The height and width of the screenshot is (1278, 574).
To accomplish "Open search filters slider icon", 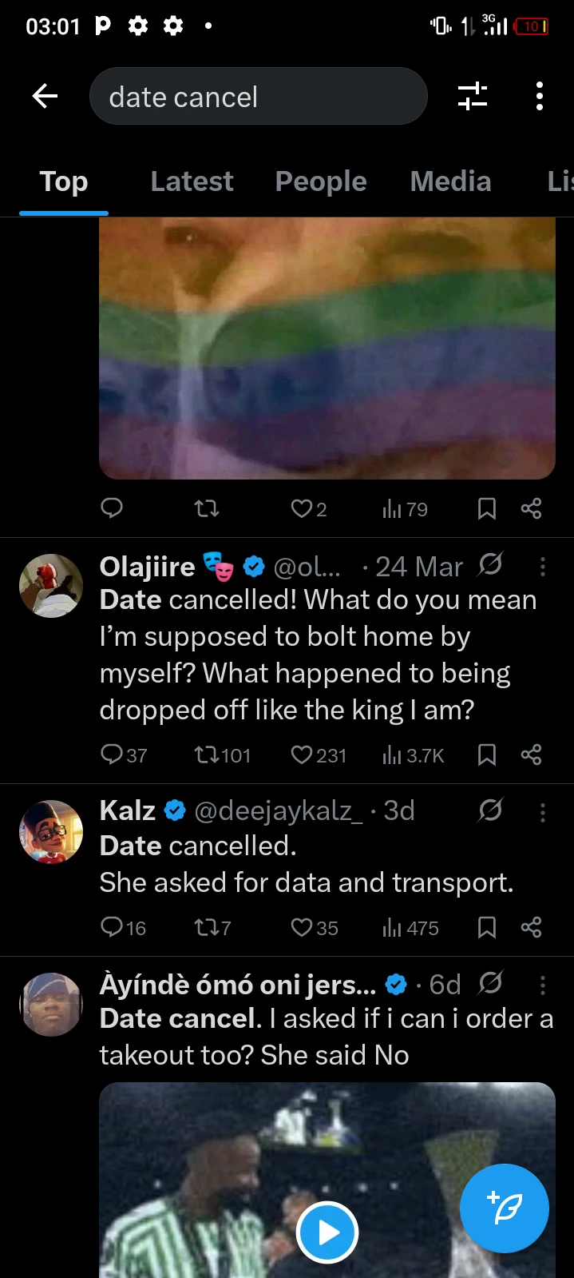I will (473, 97).
